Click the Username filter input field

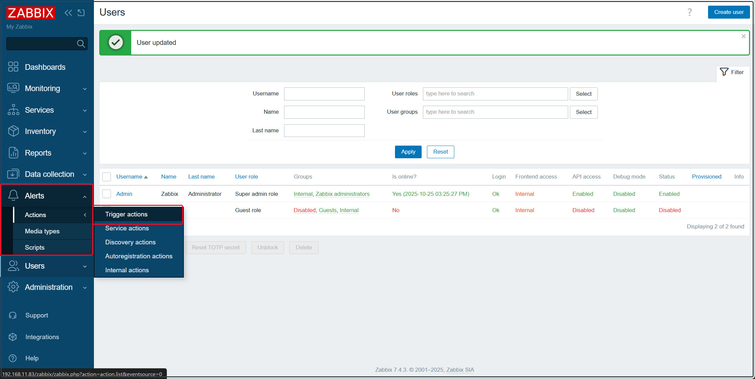coord(324,94)
